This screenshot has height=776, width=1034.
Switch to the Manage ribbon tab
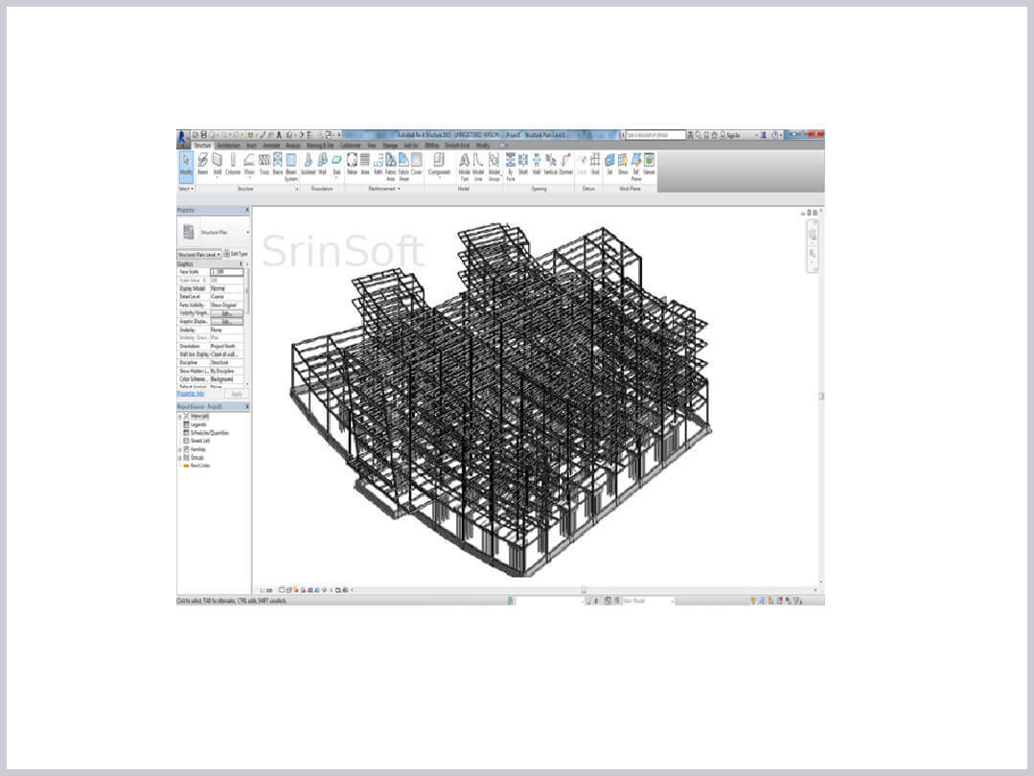(390, 145)
